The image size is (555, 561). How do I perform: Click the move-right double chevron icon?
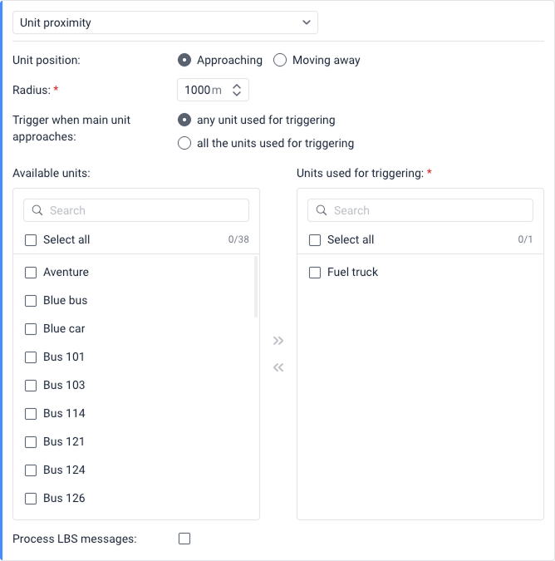tap(278, 341)
